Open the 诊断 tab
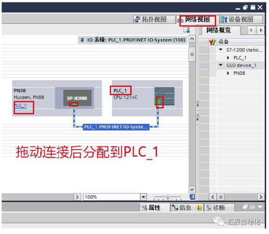Screen dimensions: 269x234 point(219,207)
